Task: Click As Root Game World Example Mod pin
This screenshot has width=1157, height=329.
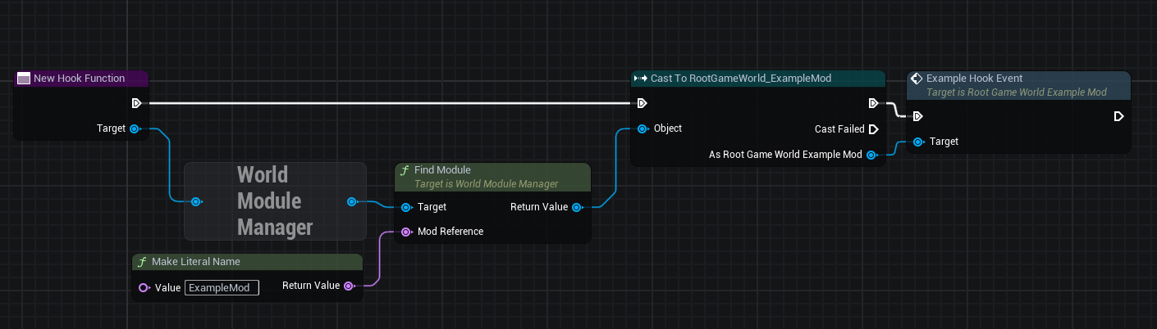Action: pyautogui.click(x=871, y=155)
